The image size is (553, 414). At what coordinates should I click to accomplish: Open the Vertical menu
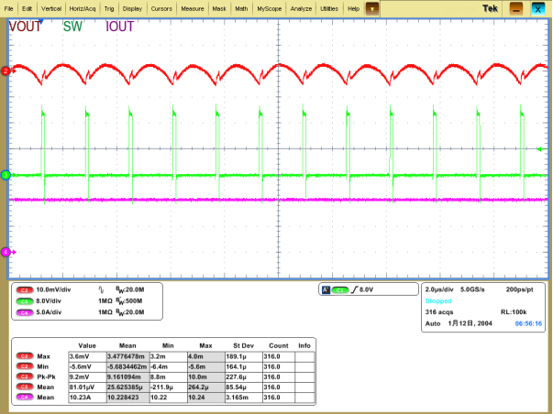pyautogui.click(x=51, y=7)
